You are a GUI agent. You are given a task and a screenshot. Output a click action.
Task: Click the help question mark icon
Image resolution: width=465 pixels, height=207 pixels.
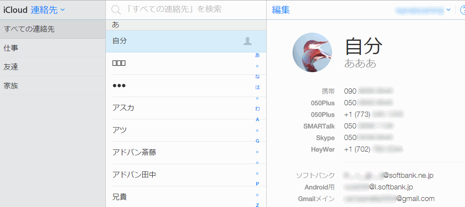(x=462, y=10)
